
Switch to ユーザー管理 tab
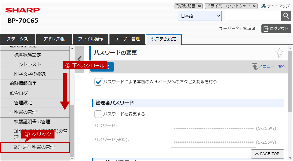click(x=127, y=39)
